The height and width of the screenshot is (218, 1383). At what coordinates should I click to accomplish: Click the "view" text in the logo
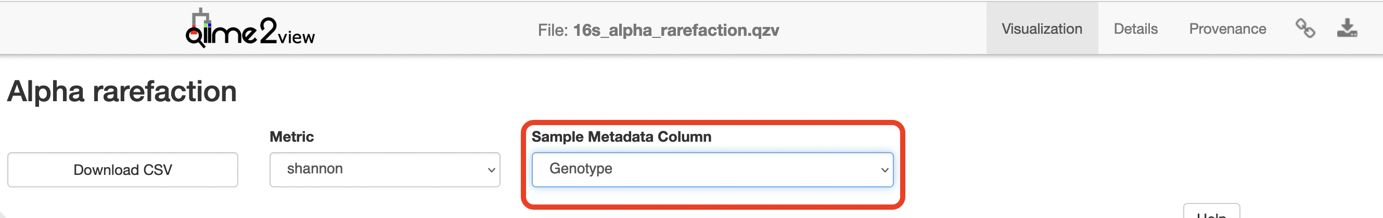[x=297, y=37]
